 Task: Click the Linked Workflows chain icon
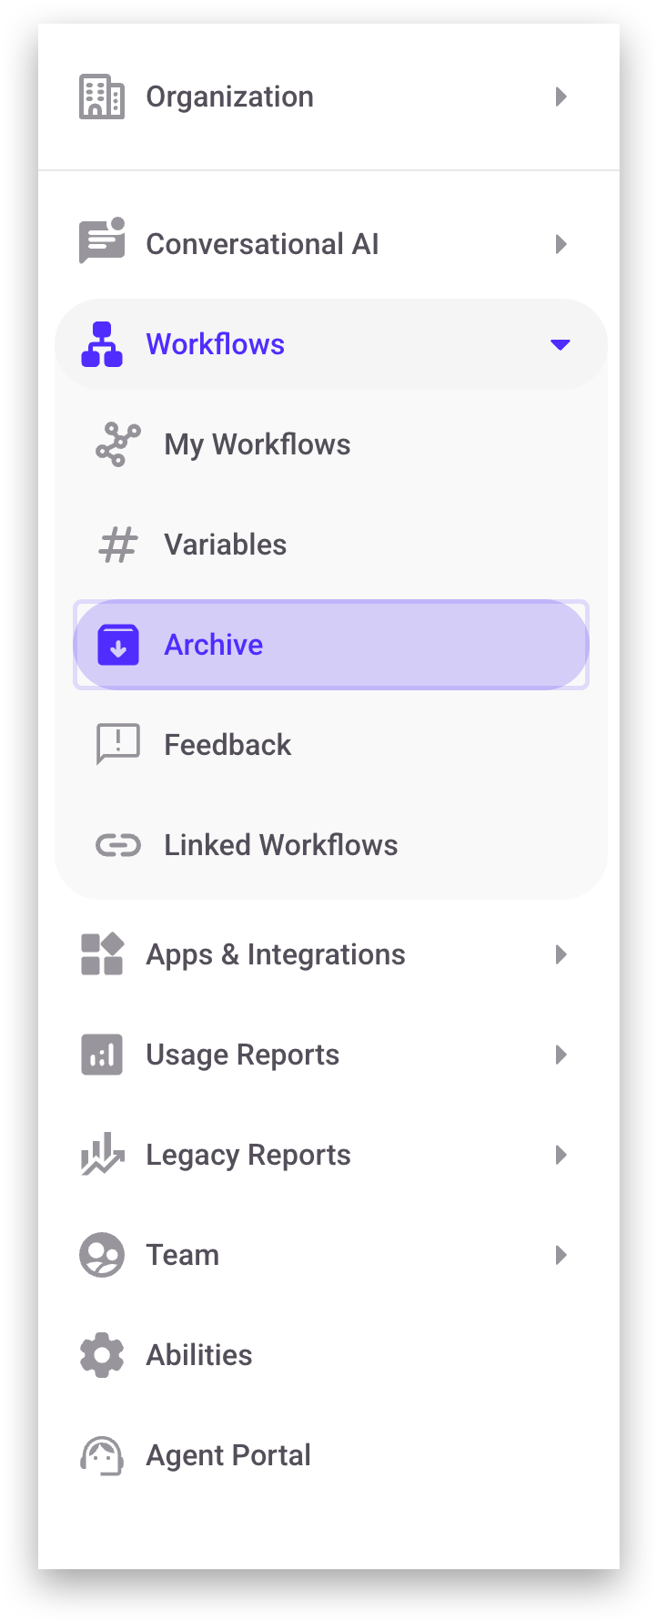pos(118,845)
